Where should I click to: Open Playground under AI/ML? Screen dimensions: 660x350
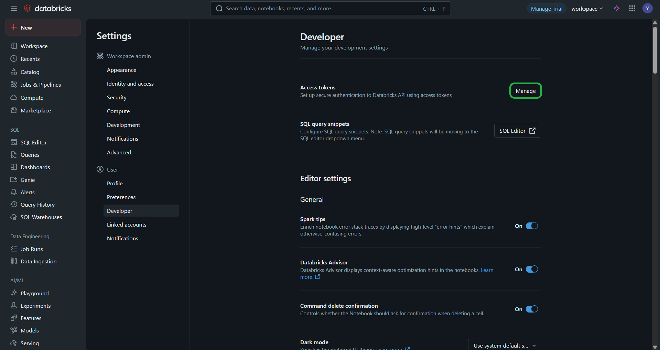[x=34, y=293]
